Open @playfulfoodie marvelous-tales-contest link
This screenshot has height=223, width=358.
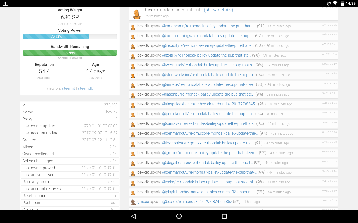coord(209,192)
